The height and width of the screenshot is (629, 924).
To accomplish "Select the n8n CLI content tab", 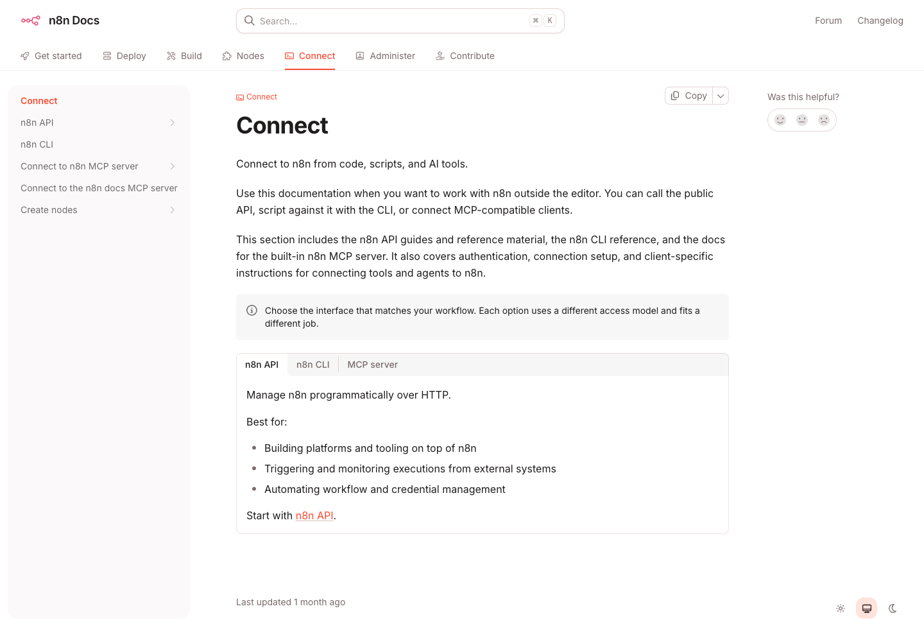I will (313, 365).
